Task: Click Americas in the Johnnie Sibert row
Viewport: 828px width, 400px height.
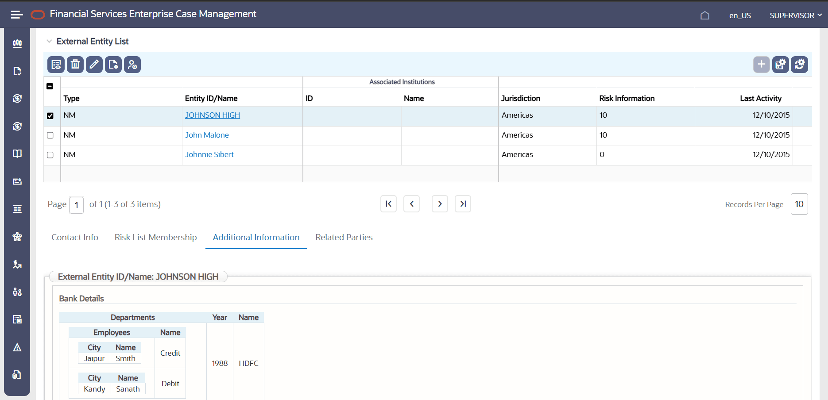Action: [517, 154]
